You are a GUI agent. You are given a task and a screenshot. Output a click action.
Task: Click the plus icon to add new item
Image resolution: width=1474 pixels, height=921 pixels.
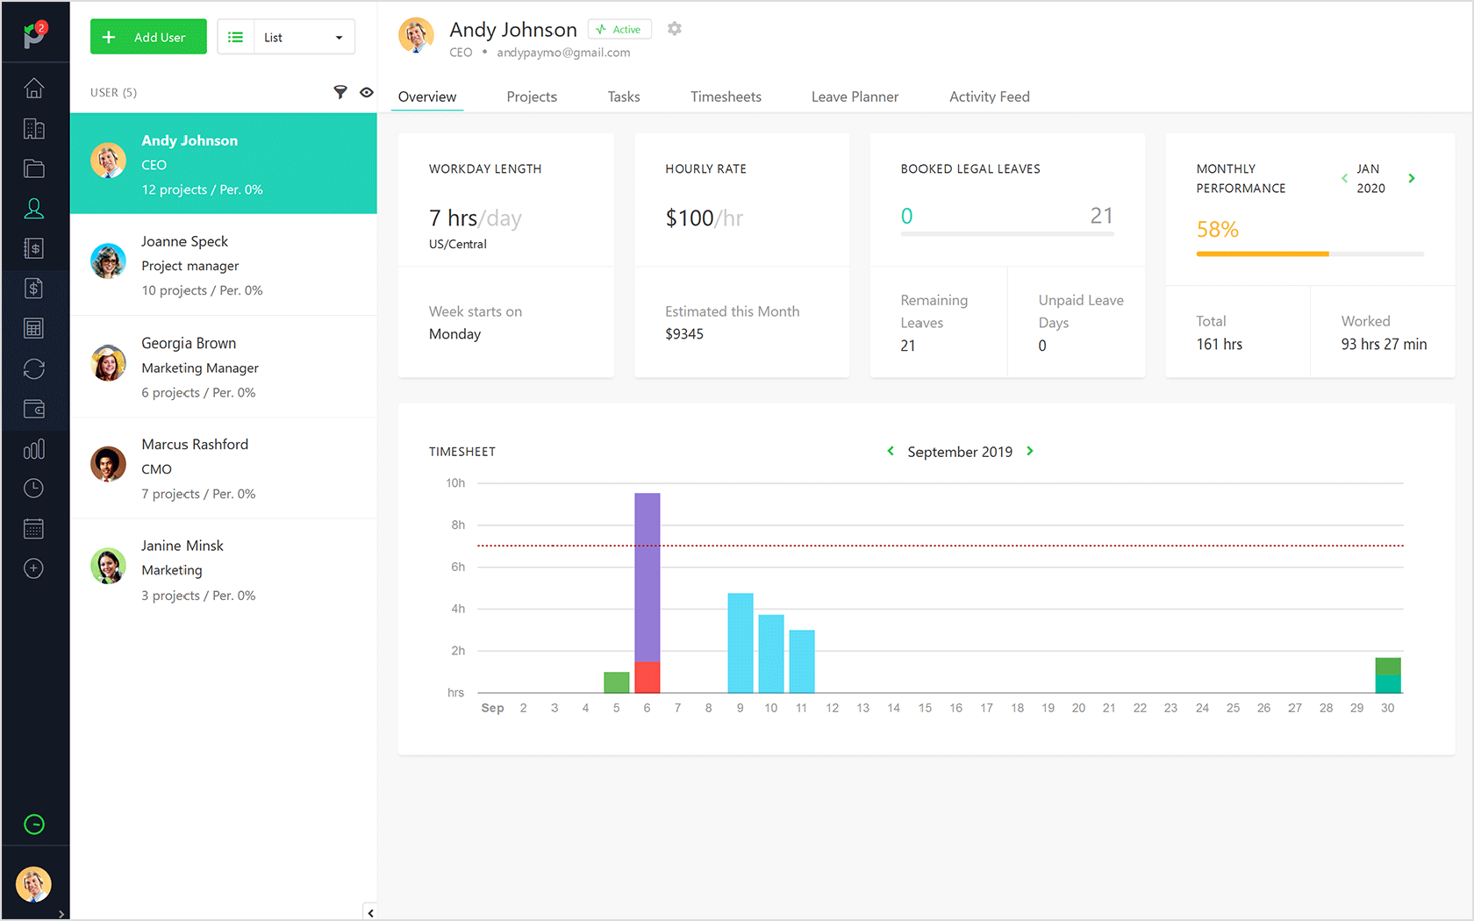(x=33, y=568)
